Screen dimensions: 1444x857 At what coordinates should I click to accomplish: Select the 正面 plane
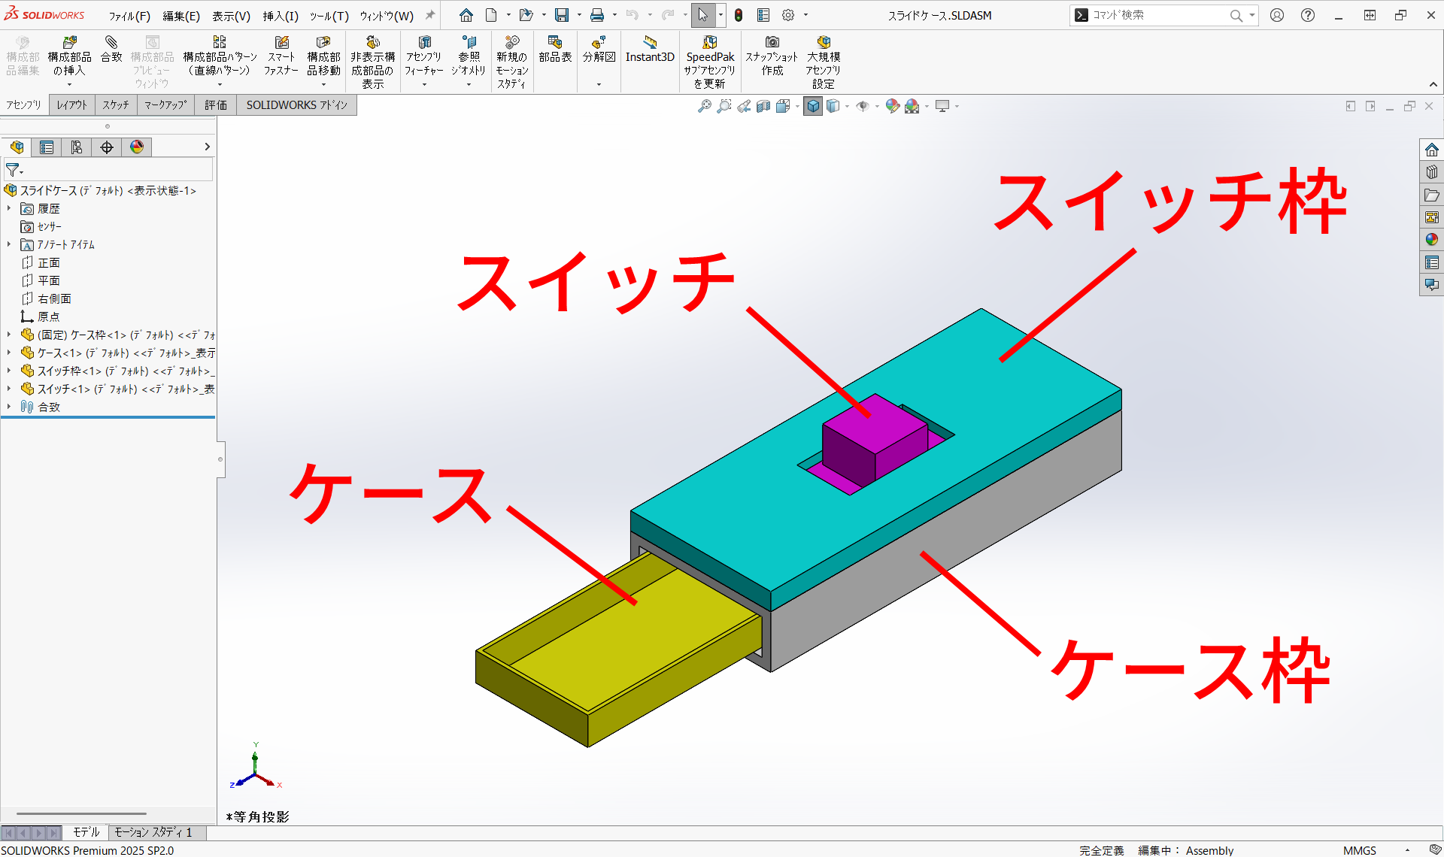pos(41,262)
